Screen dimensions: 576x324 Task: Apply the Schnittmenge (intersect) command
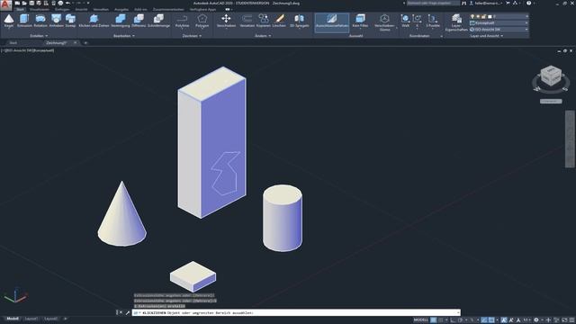tap(158, 21)
